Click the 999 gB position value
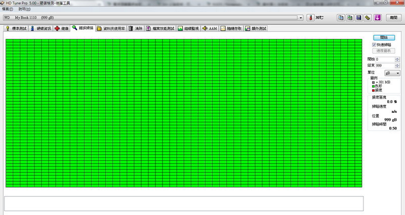405x215 pixels. (x=390, y=120)
